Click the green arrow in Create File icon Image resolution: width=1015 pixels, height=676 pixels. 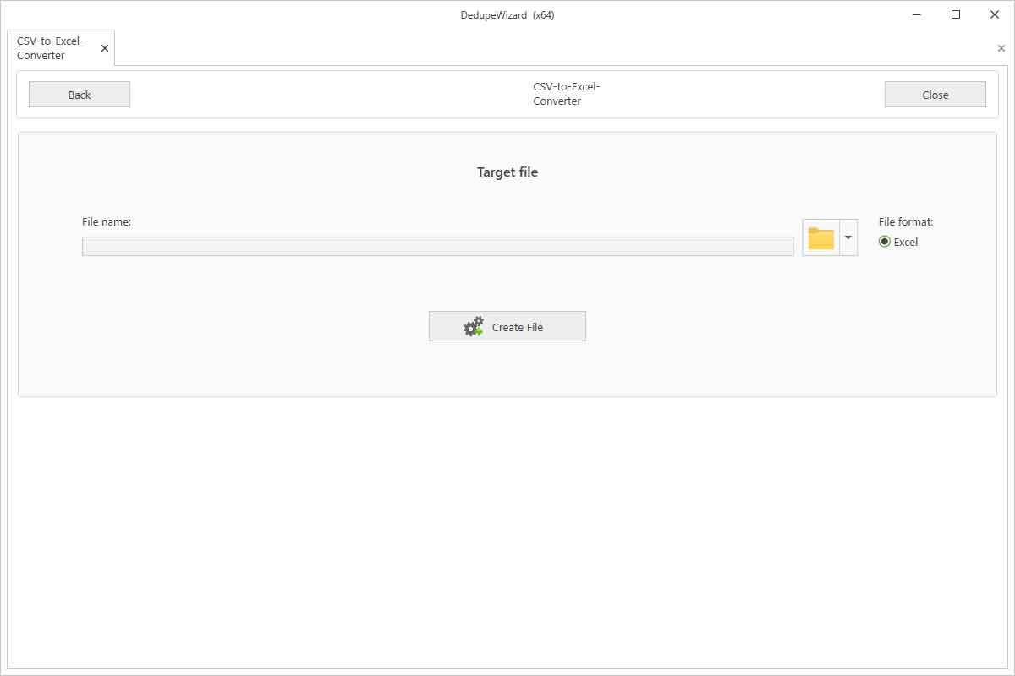click(x=480, y=330)
